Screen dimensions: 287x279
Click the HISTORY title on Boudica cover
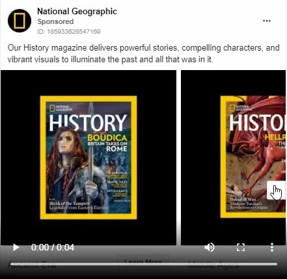[x=88, y=123]
